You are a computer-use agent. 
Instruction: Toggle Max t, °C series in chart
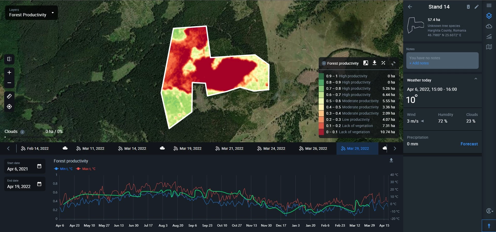tap(86, 169)
